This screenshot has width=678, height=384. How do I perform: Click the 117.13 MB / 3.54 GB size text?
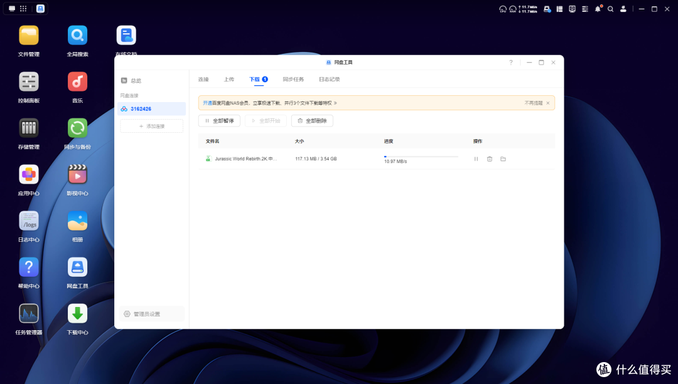tap(316, 158)
